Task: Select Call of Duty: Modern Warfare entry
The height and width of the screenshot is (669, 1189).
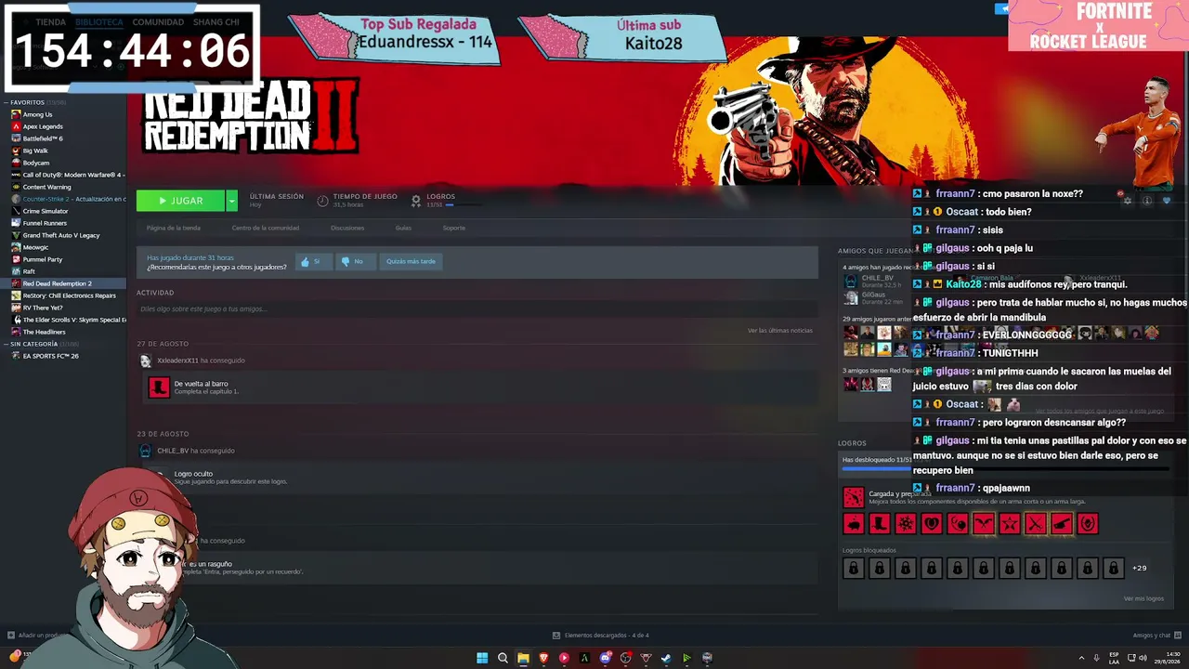Action: [x=63, y=175]
